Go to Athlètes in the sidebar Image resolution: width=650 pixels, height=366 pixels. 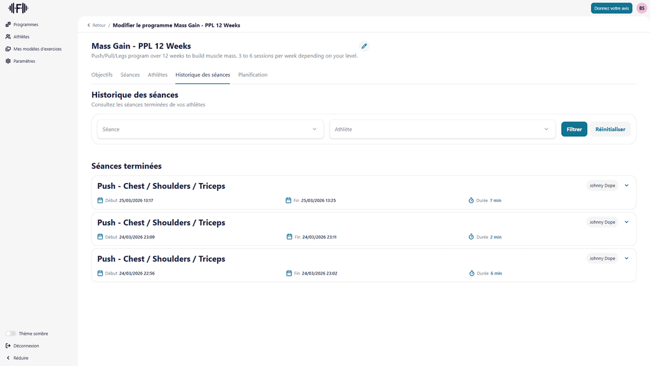(21, 37)
